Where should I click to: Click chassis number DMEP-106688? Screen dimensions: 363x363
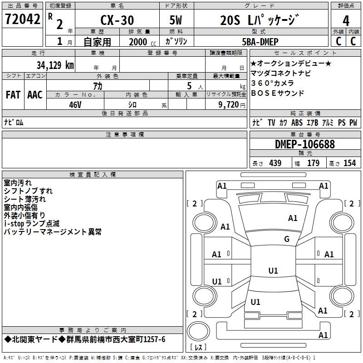pos(305,144)
